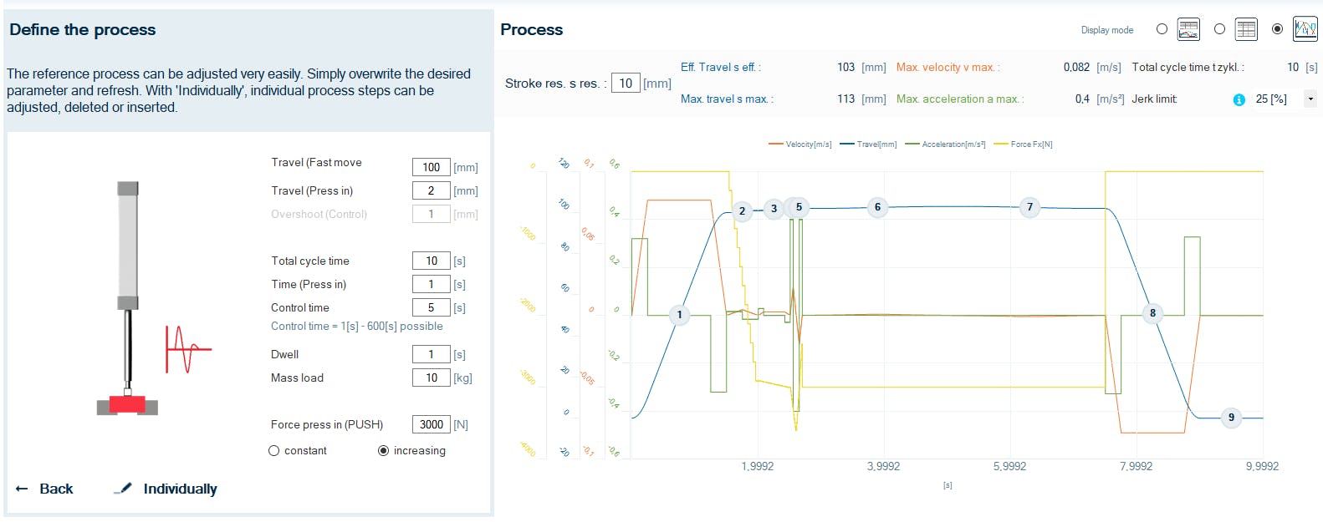Click the table-only display mode icon

click(x=1246, y=29)
